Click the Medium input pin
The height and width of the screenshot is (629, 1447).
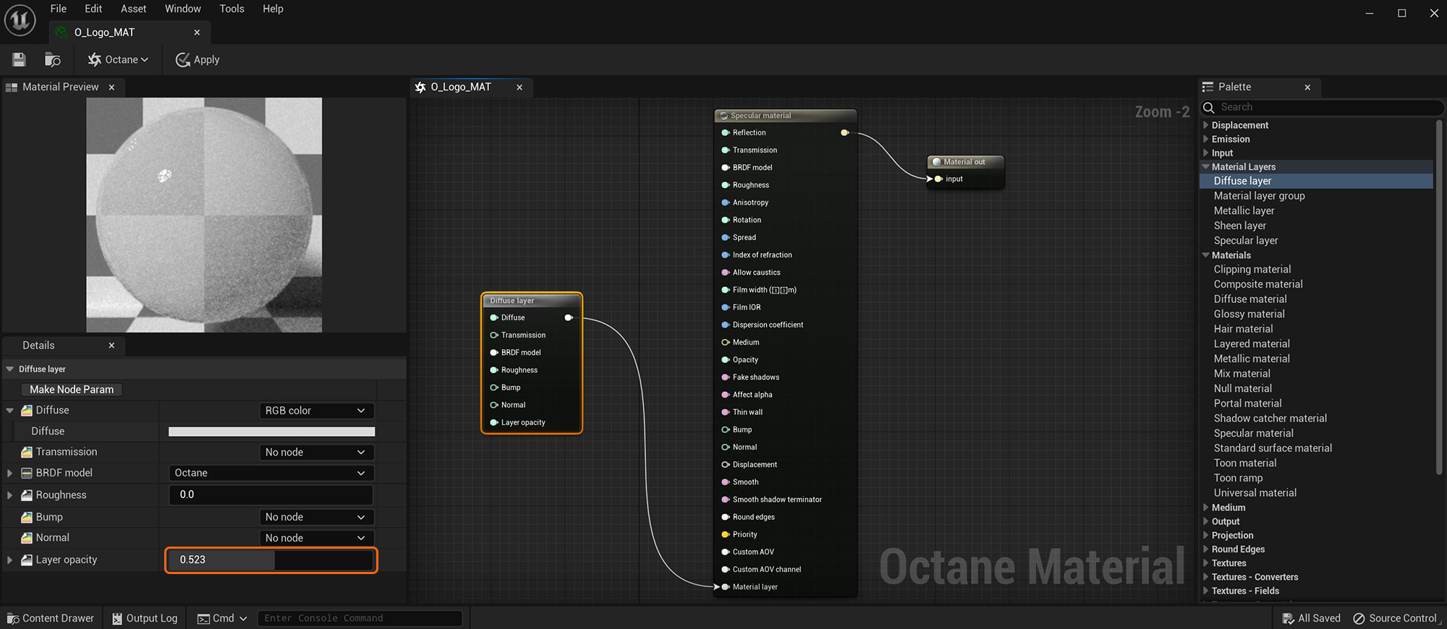725,342
